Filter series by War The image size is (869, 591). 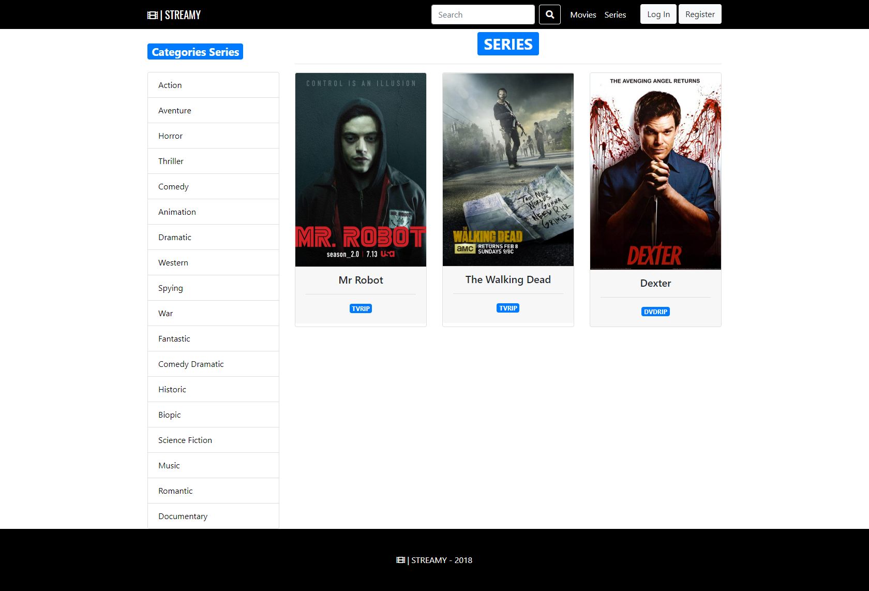click(213, 313)
